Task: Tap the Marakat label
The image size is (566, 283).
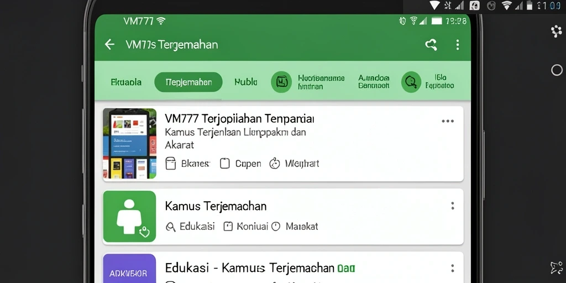Action: tap(302, 226)
